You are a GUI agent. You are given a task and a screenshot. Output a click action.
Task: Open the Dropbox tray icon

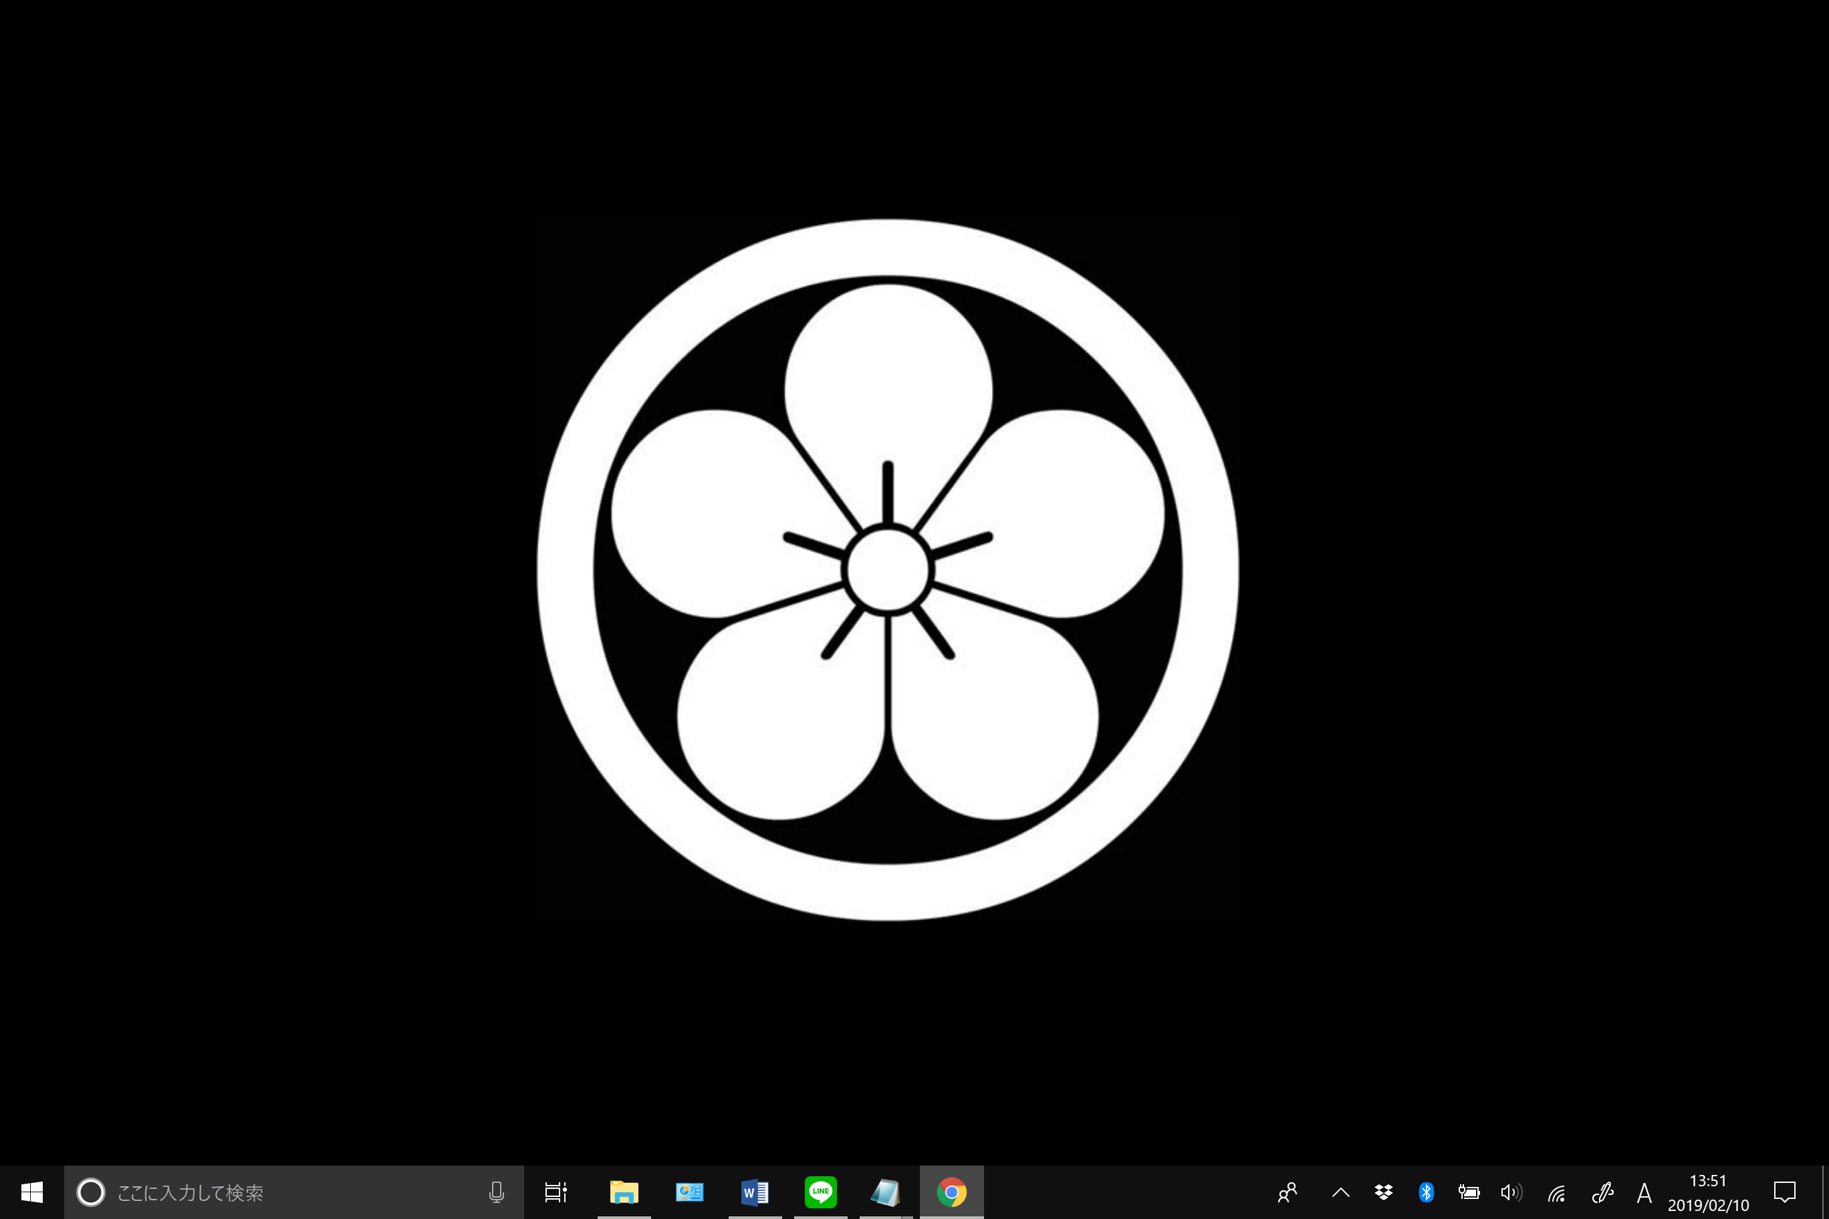point(1383,1192)
